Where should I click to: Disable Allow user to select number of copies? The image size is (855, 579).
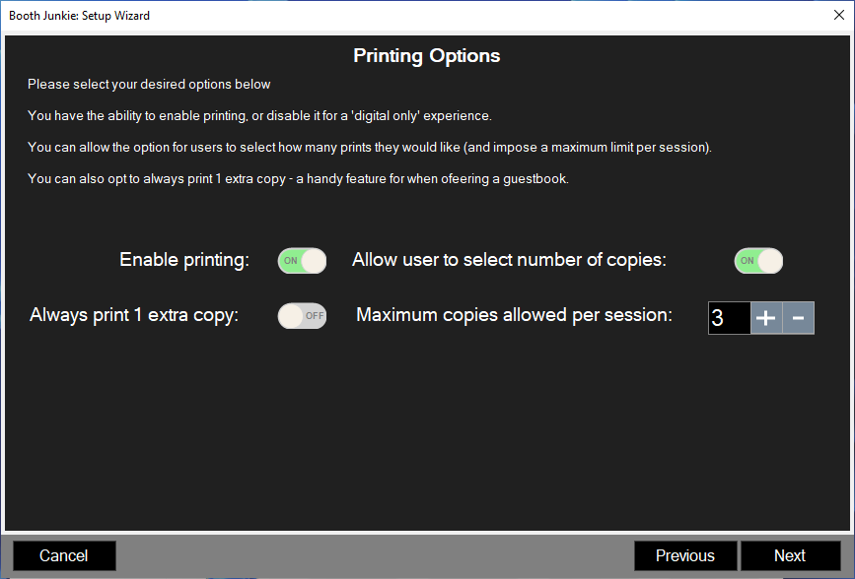coord(758,261)
